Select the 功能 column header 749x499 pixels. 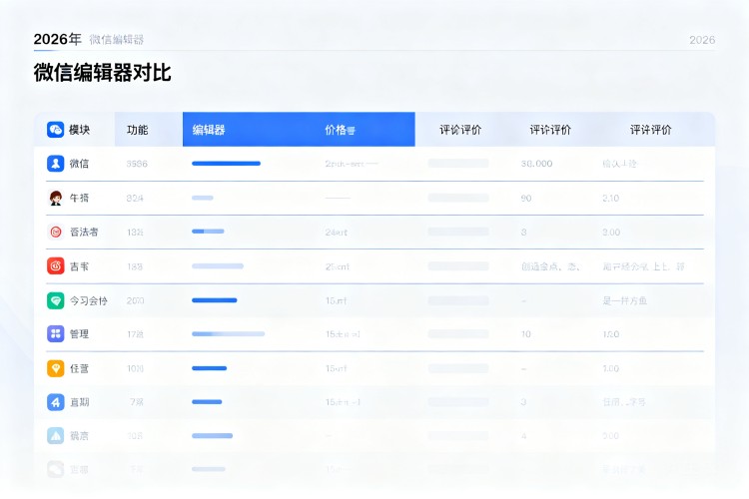pyautogui.click(x=137, y=130)
